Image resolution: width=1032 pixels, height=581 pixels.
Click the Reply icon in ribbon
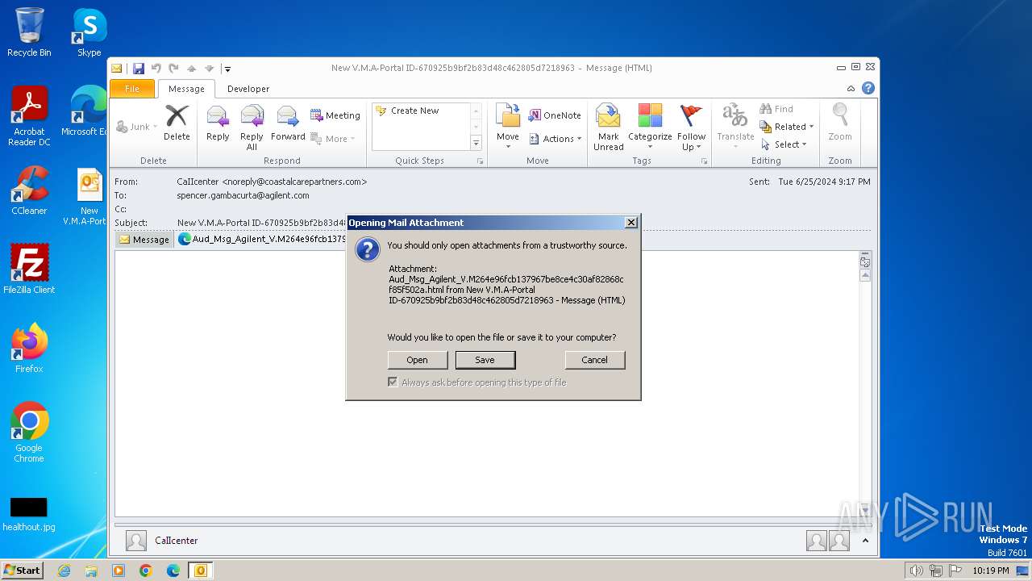218,123
